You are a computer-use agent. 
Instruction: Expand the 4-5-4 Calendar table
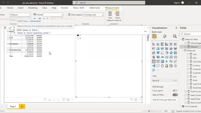click(x=181, y=106)
